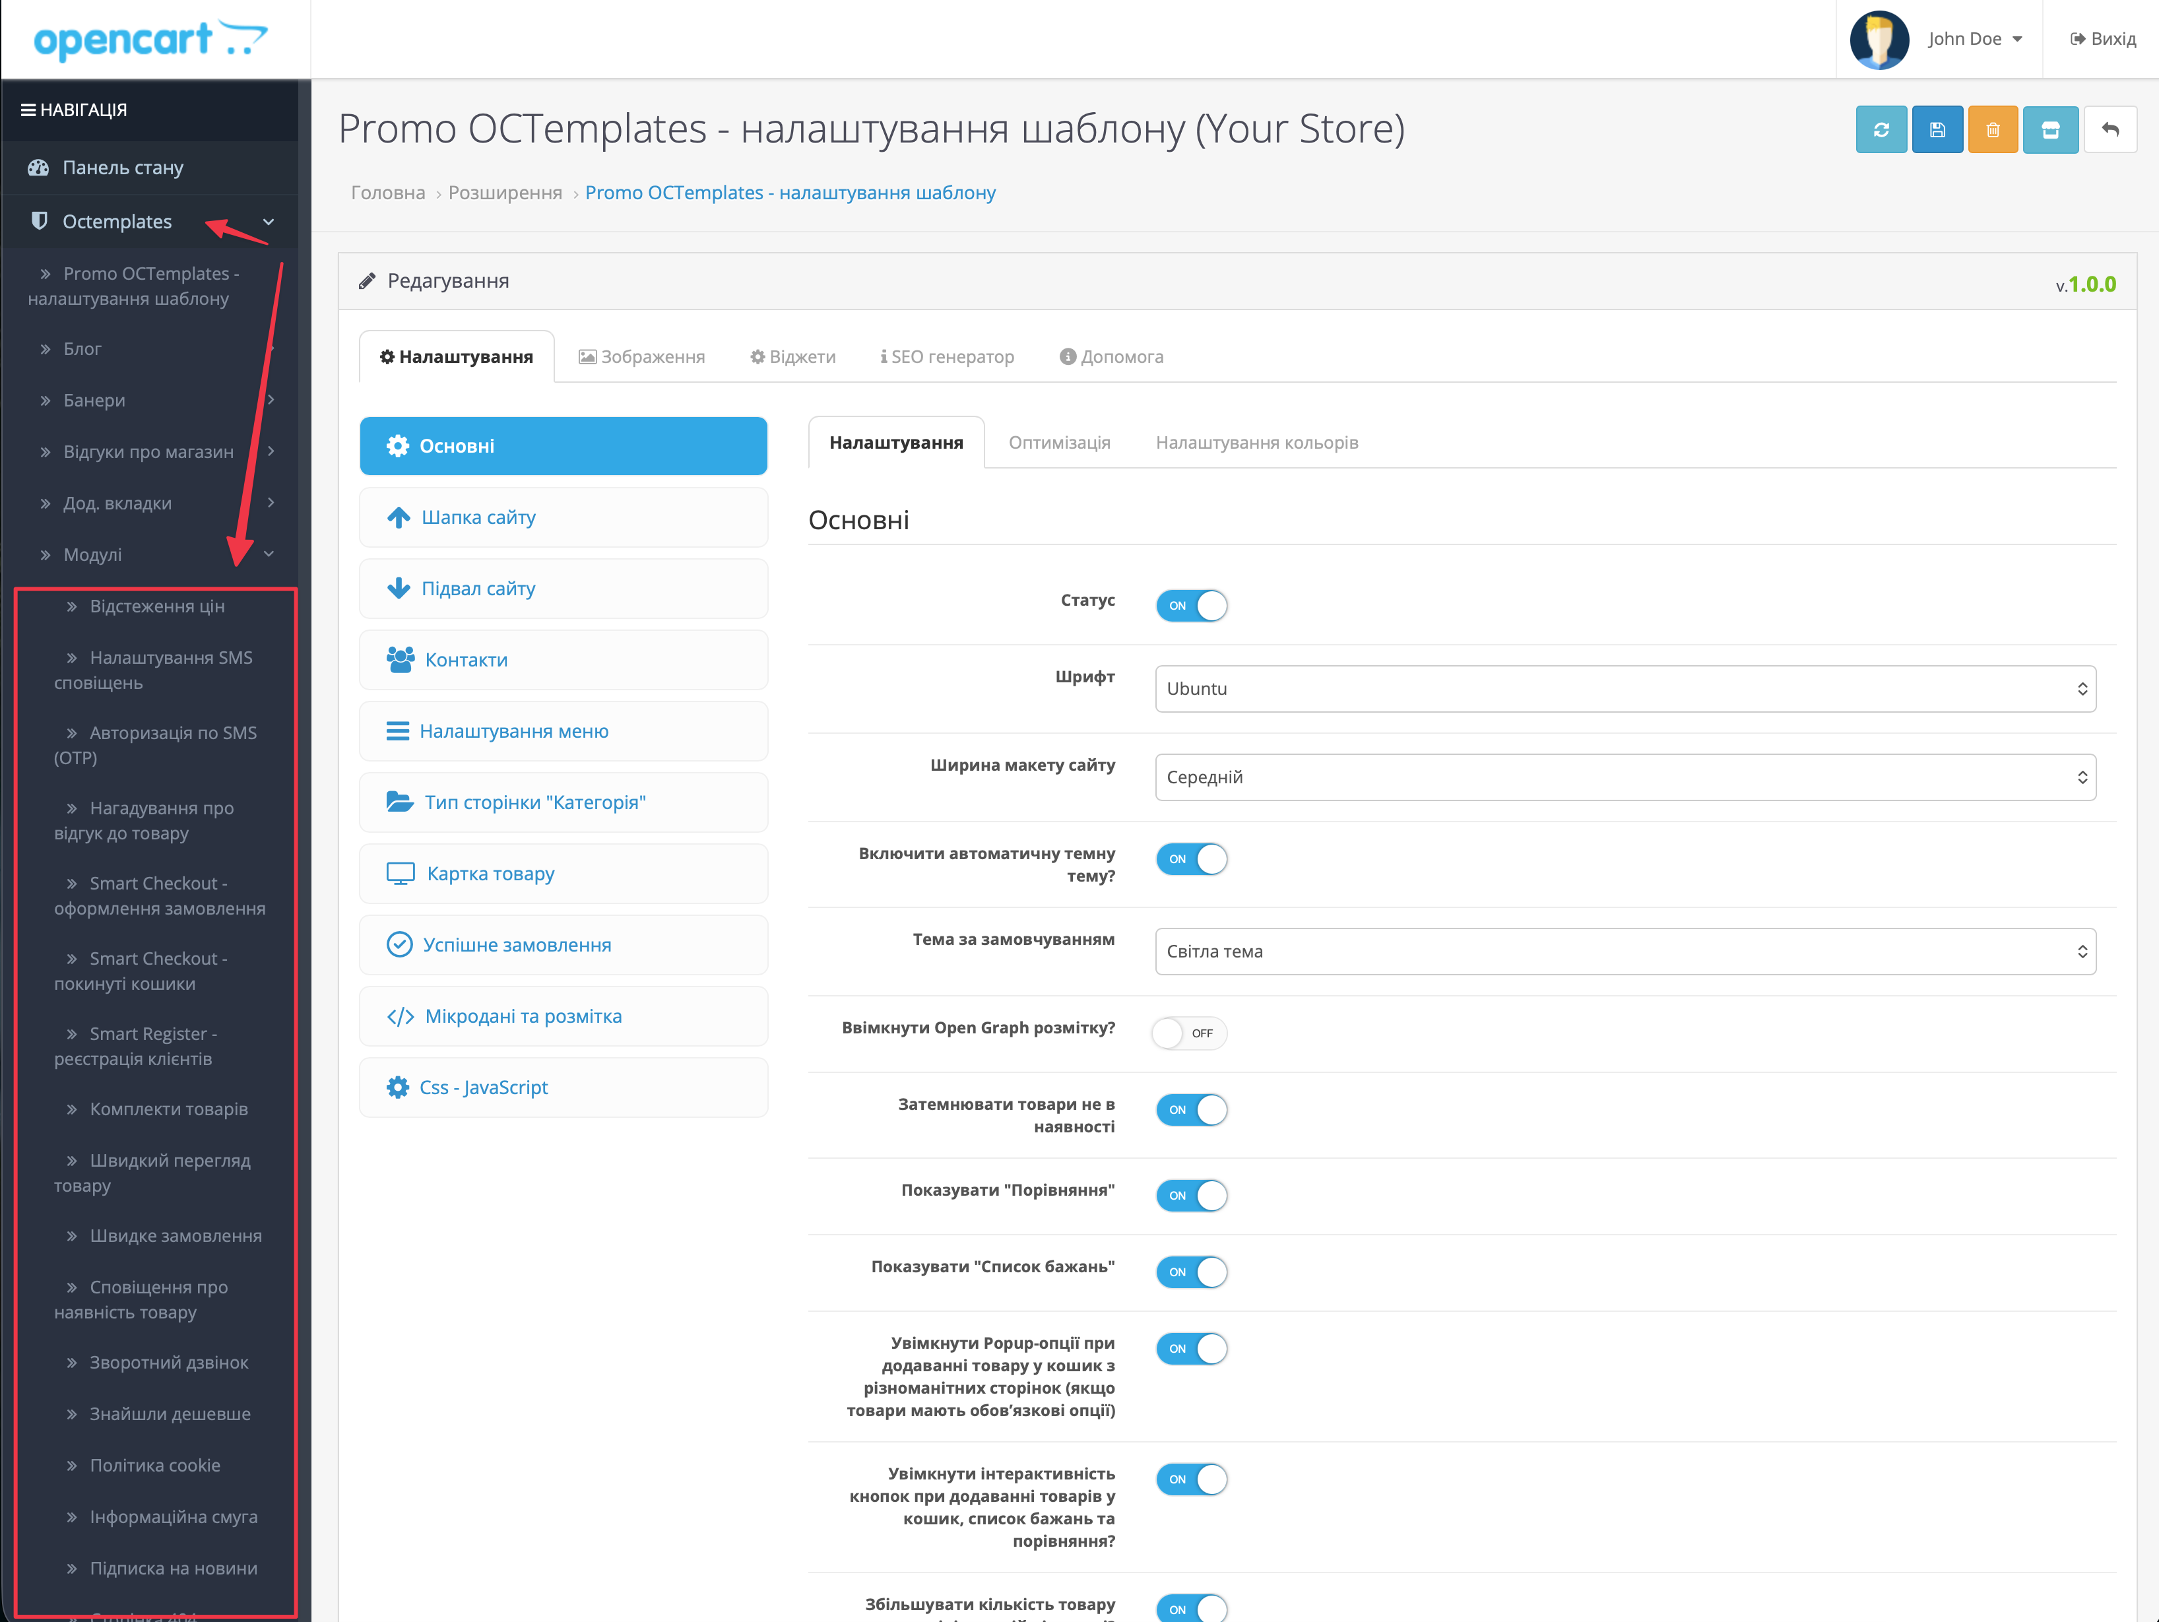
Task: Open the Шрифт Ubuntu dropdown
Action: (x=1624, y=689)
